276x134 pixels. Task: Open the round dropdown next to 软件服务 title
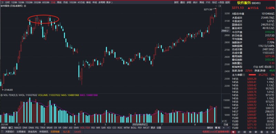click(x=25, y=6)
